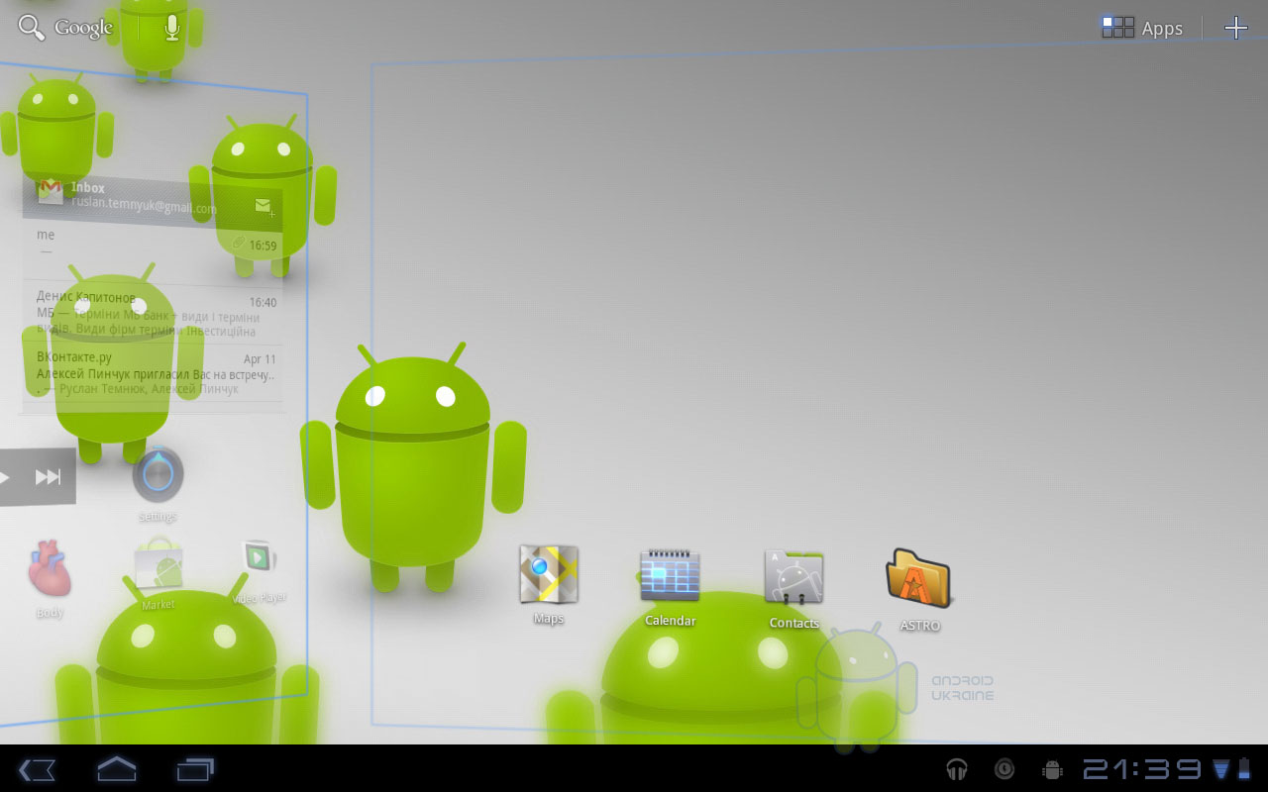Tap the Google search label
This screenshot has width=1268, height=792.
click(83, 28)
